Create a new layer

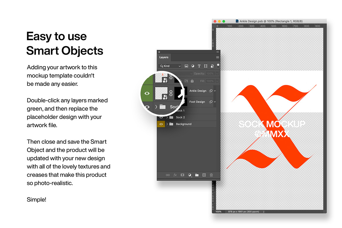204,175
